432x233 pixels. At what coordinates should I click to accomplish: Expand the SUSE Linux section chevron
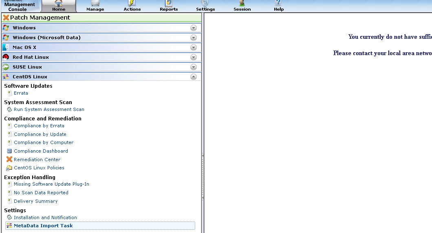coord(194,67)
